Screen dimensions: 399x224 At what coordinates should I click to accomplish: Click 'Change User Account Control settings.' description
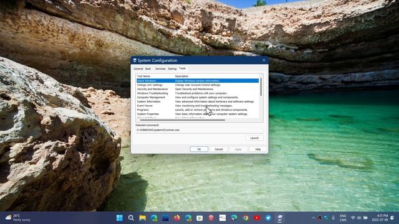point(198,85)
